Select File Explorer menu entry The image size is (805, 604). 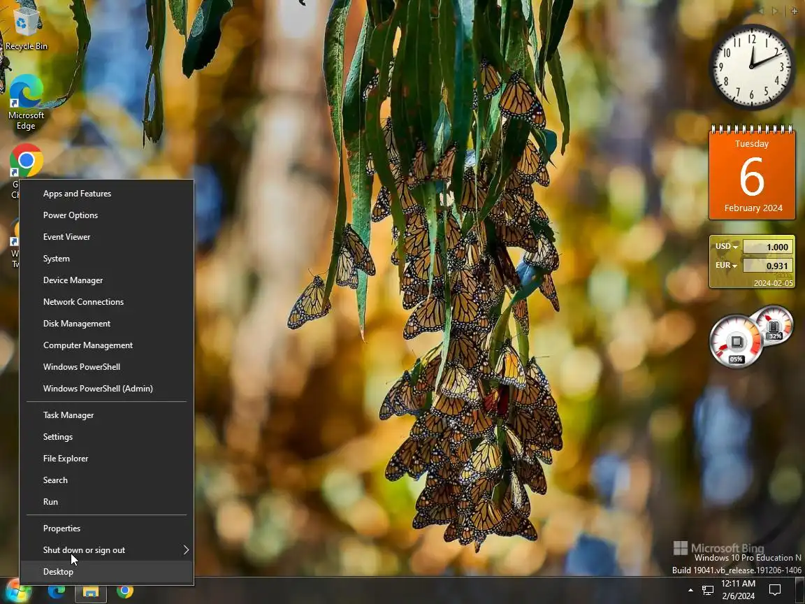(x=107, y=458)
